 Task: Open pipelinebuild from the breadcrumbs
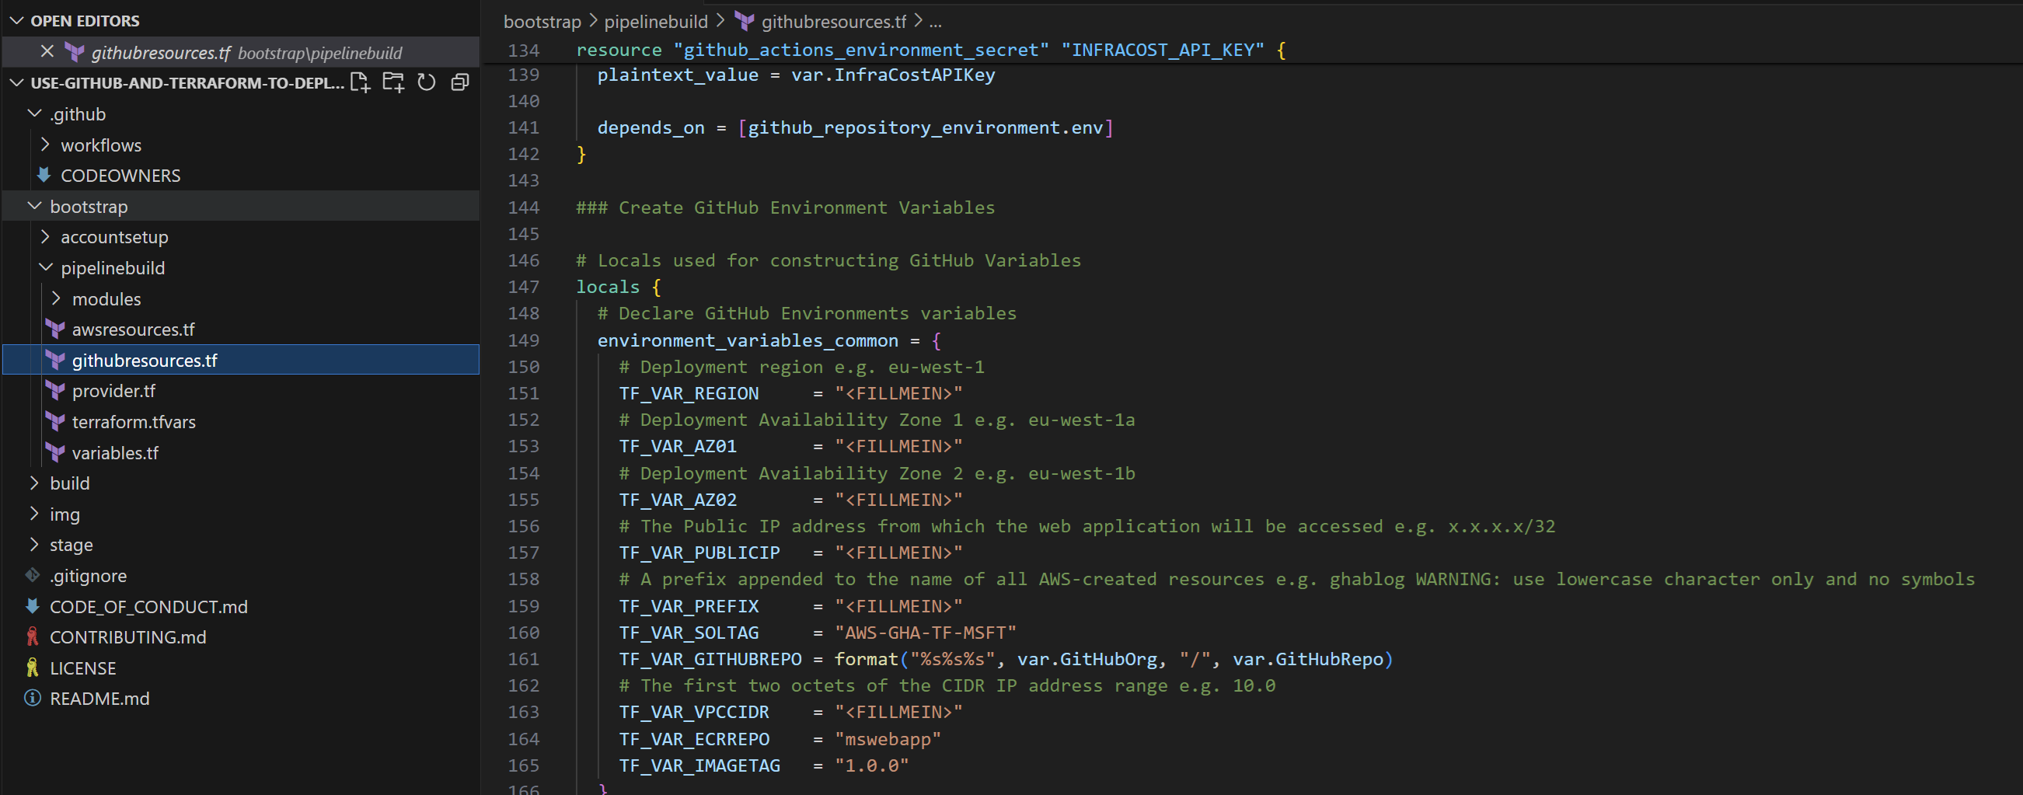656,21
